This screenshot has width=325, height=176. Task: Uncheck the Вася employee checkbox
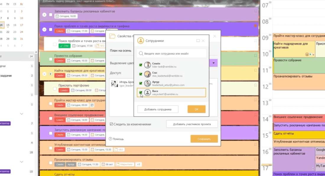pos(141,93)
